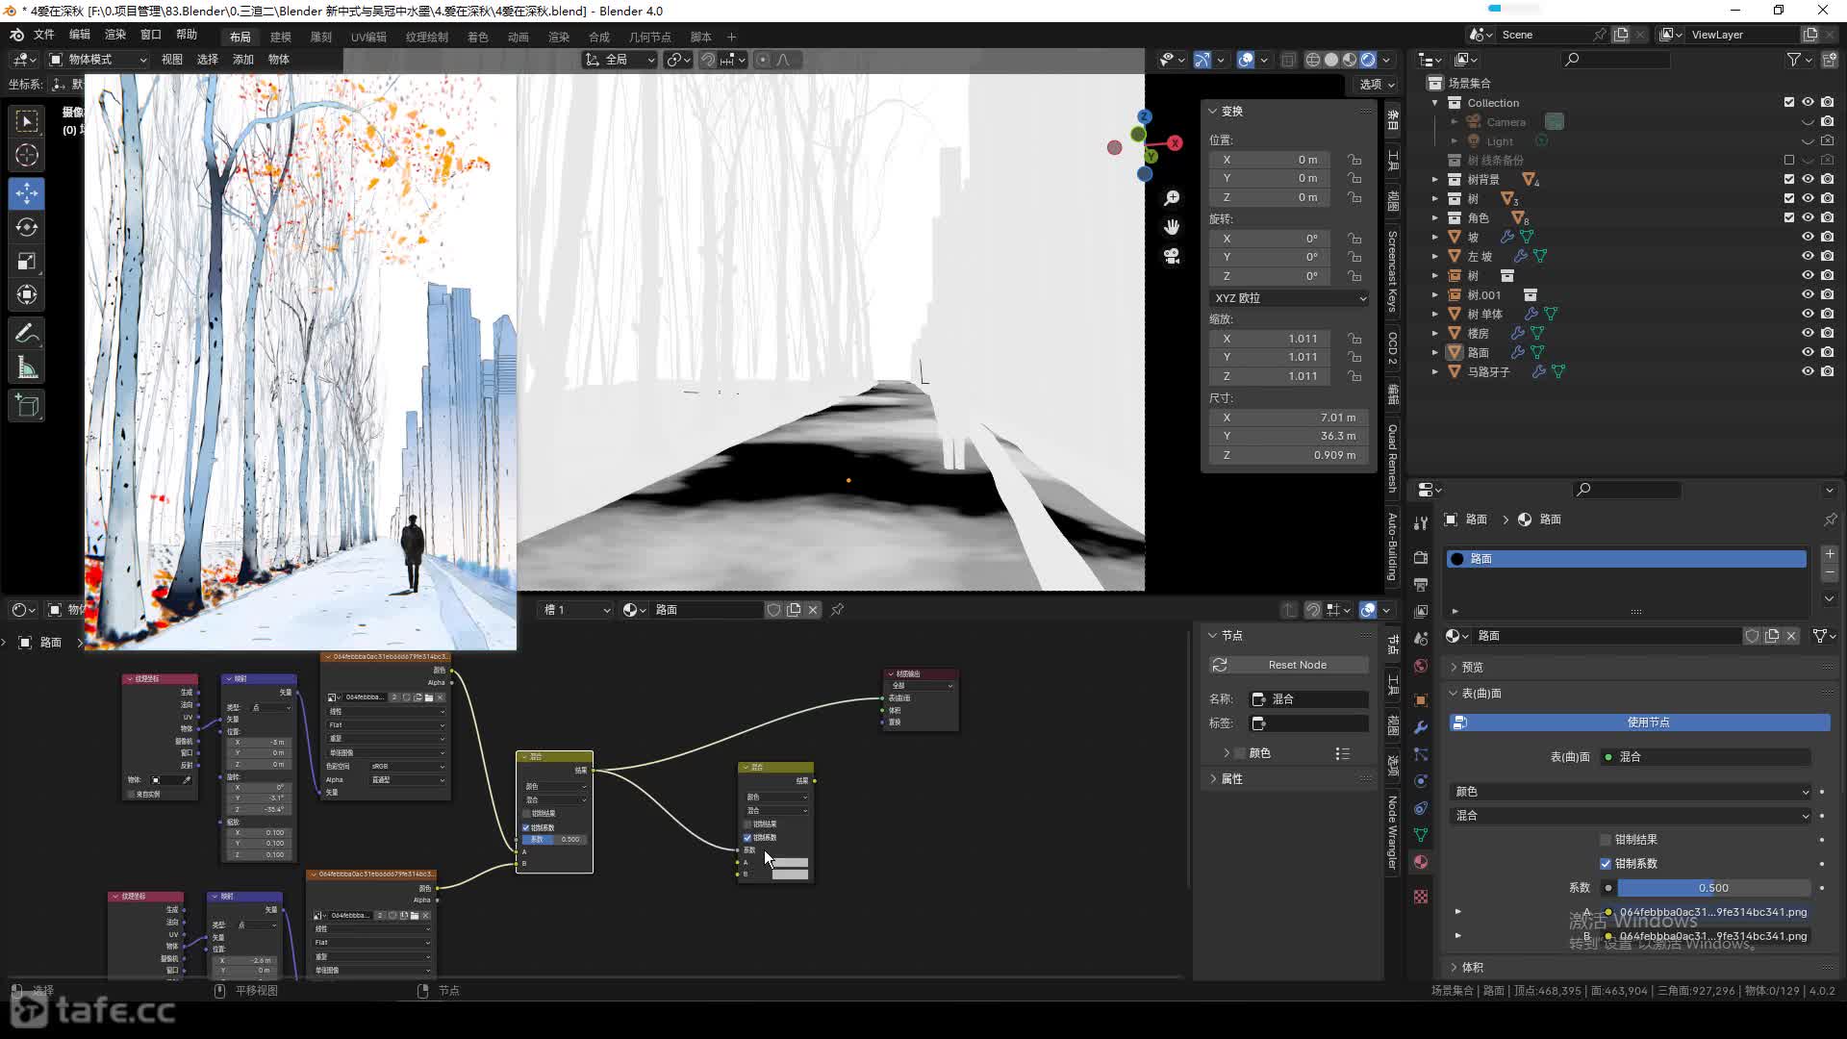This screenshot has width=1847, height=1039.
Task: Open the Material properties tab
Action: [x=1421, y=862]
